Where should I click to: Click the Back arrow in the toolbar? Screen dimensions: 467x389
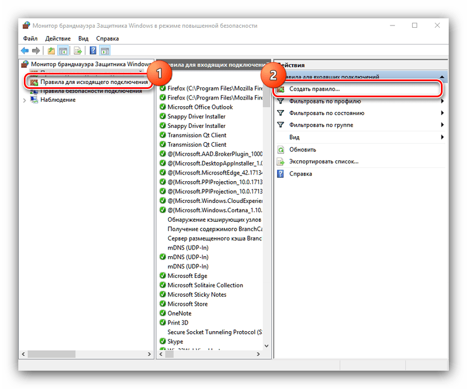pos(25,51)
